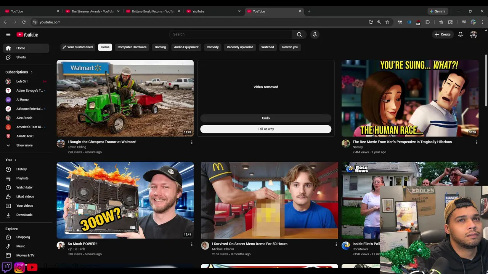Image resolution: width=488 pixels, height=274 pixels.
Task: Select the Computer Hardware chip
Action: tap(132, 47)
